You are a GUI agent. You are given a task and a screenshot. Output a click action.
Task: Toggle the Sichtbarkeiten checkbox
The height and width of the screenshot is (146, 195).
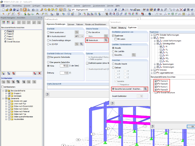pyautogui.click(x=2, y=87)
